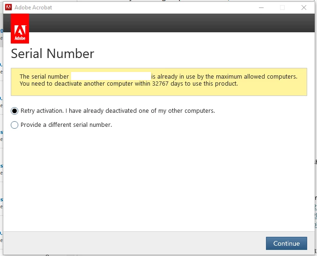Minimize the Adobe Acrobat window
The image size is (317, 256).
coord(261,7)
